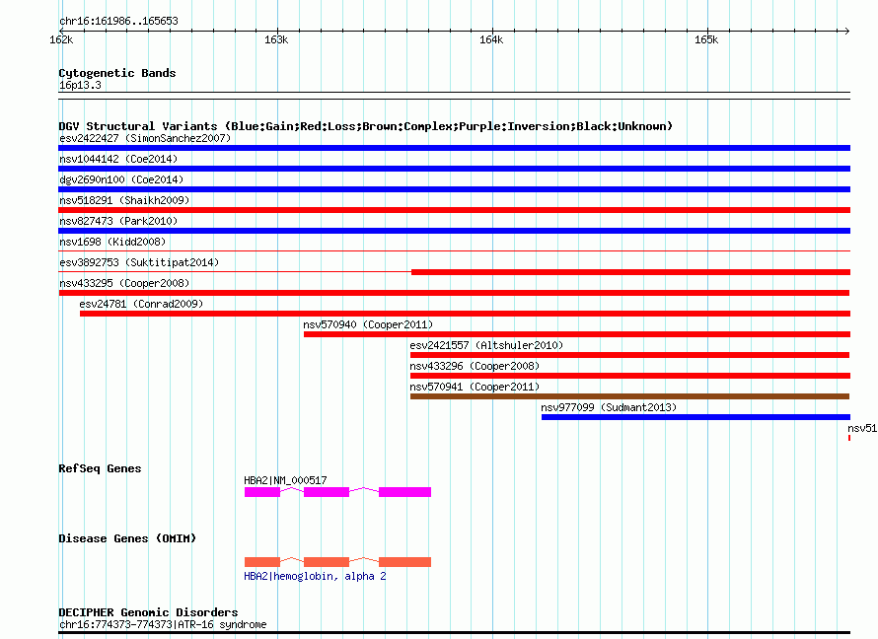Screen dimensions: 878x639
Task: Open the dgv2690n100 (Coe2014) variant label
Action: pos(121,179)
